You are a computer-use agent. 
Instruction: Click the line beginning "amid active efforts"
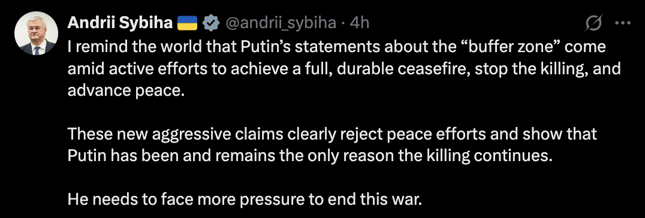[x=344, y=68]
